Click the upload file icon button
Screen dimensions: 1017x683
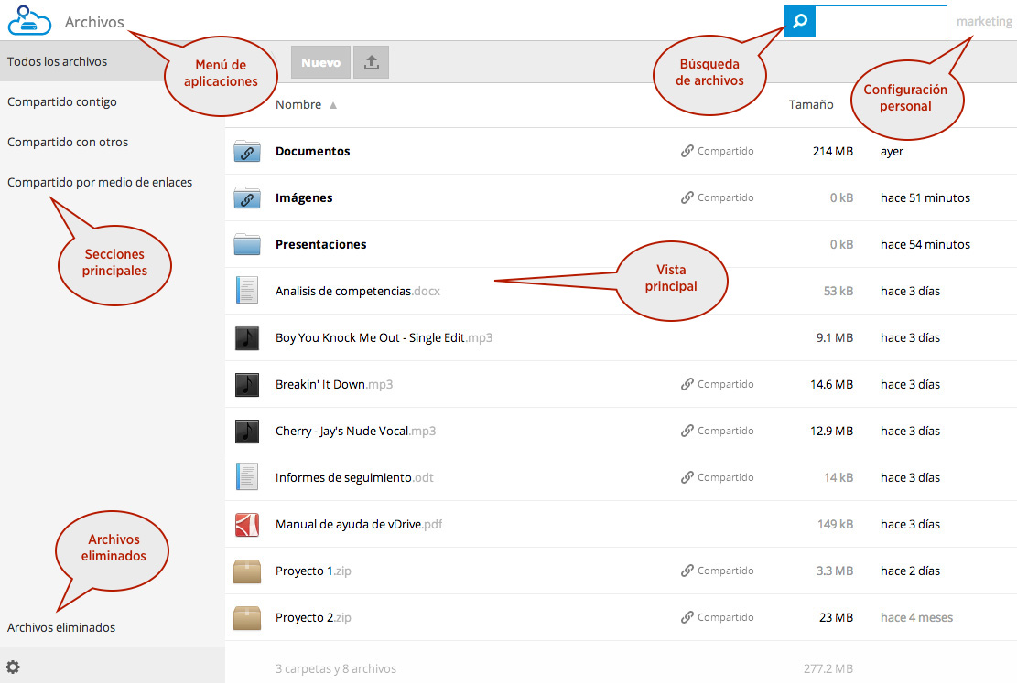pyautogui.click(x=371, y=62)
